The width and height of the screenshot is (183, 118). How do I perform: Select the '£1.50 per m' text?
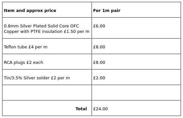click(76, 32)
